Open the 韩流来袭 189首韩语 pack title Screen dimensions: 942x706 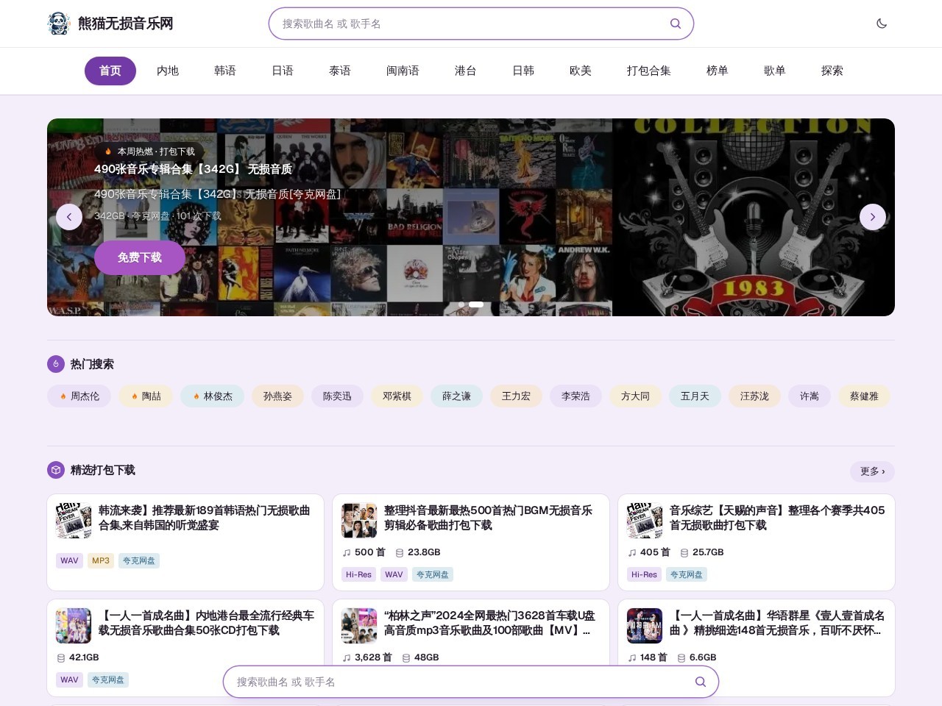(x=205, y=518)
